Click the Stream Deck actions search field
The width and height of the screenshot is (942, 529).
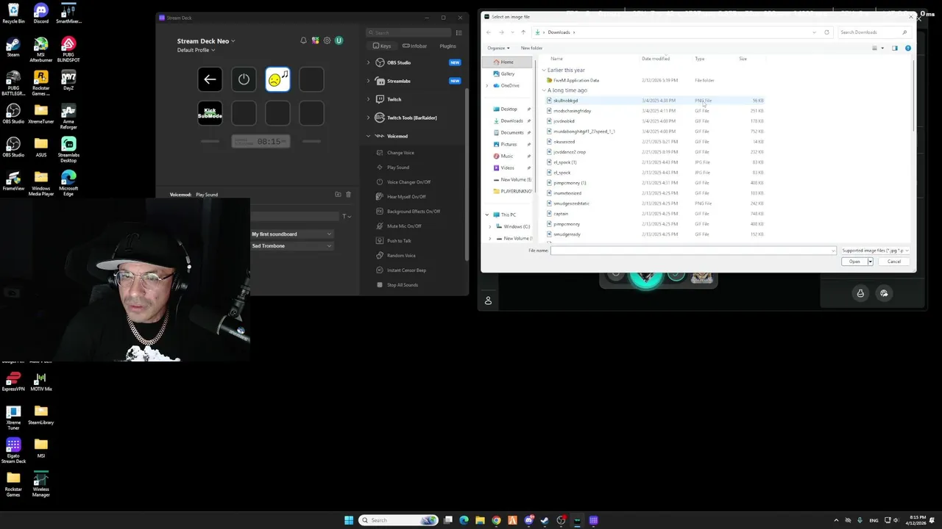[408, 32]
